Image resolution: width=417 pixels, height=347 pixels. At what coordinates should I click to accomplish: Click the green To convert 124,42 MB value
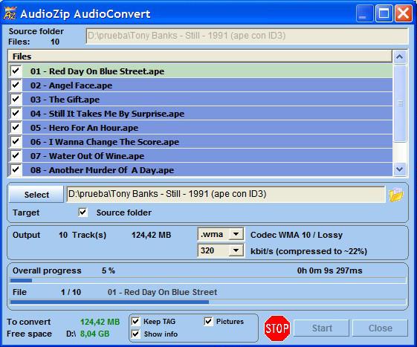pyautogui.click(x=100, y=322)
